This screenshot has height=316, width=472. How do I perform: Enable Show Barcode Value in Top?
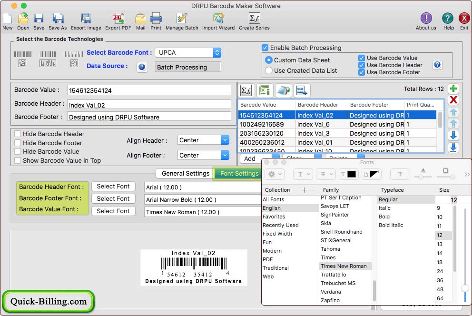pyautogui.click(x=18, y=160)
